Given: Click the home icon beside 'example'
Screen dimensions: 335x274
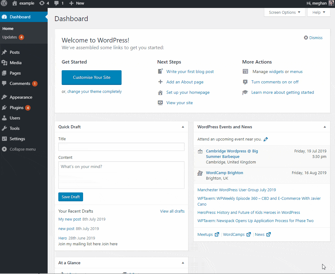Looking at the screenshot, I should [x=15, y=3].
